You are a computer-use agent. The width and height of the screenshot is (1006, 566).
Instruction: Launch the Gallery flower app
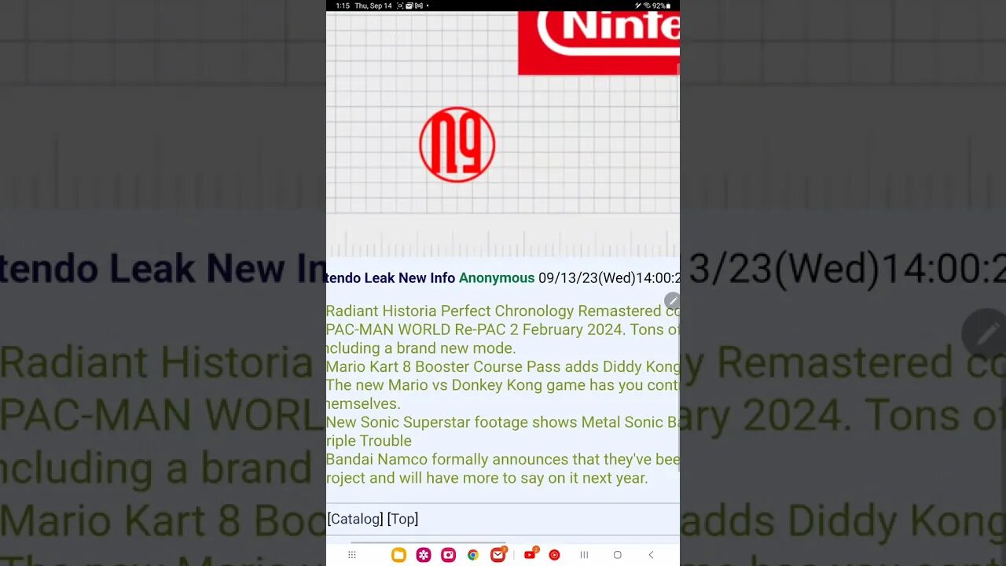[x=424, y=555]
